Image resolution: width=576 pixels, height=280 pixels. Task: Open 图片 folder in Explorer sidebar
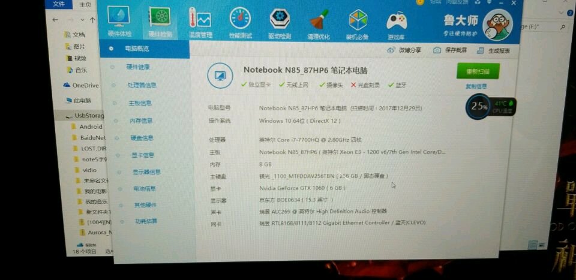76,47
